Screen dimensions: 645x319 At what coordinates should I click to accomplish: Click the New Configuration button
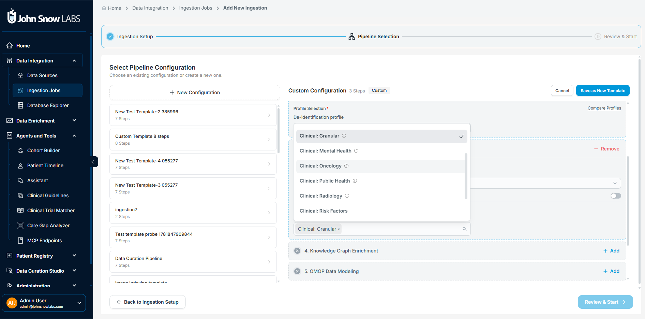click(195, 92)
